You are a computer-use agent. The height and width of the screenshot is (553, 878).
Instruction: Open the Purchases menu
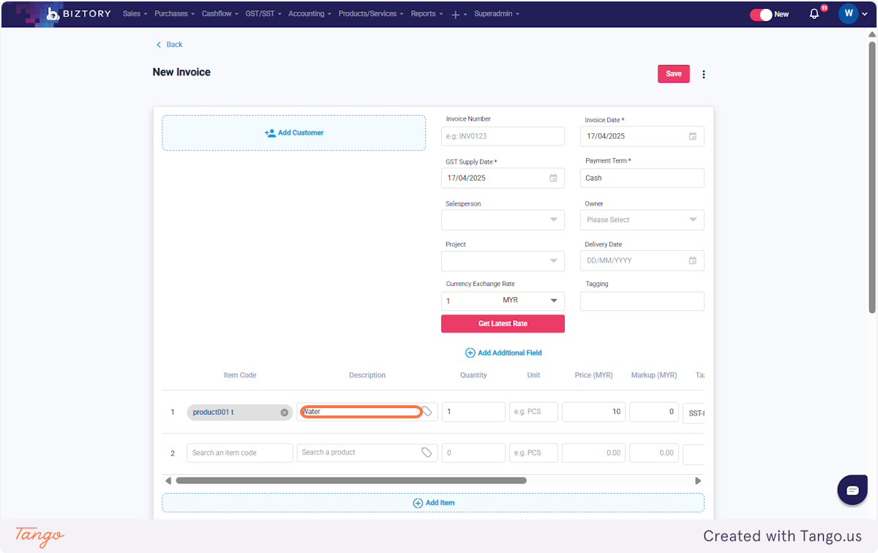[174, 14]
